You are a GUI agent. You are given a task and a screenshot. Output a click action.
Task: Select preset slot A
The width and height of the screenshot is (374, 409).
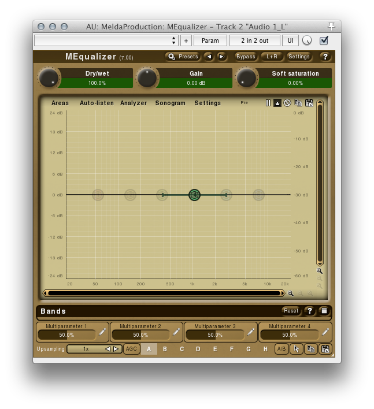pos(149,349)
